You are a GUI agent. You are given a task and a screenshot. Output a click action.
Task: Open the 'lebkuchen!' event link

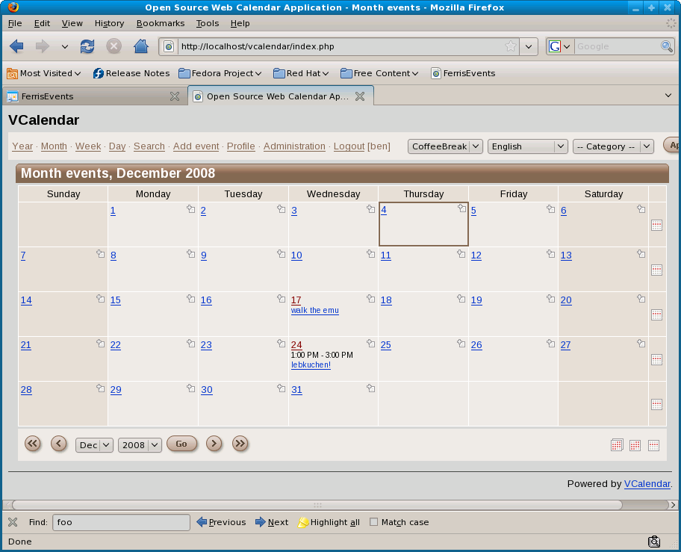click(311, 365)
